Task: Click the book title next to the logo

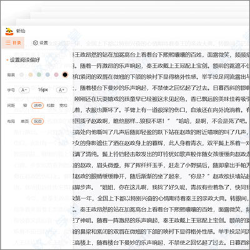Action: [x=21, y=31]
